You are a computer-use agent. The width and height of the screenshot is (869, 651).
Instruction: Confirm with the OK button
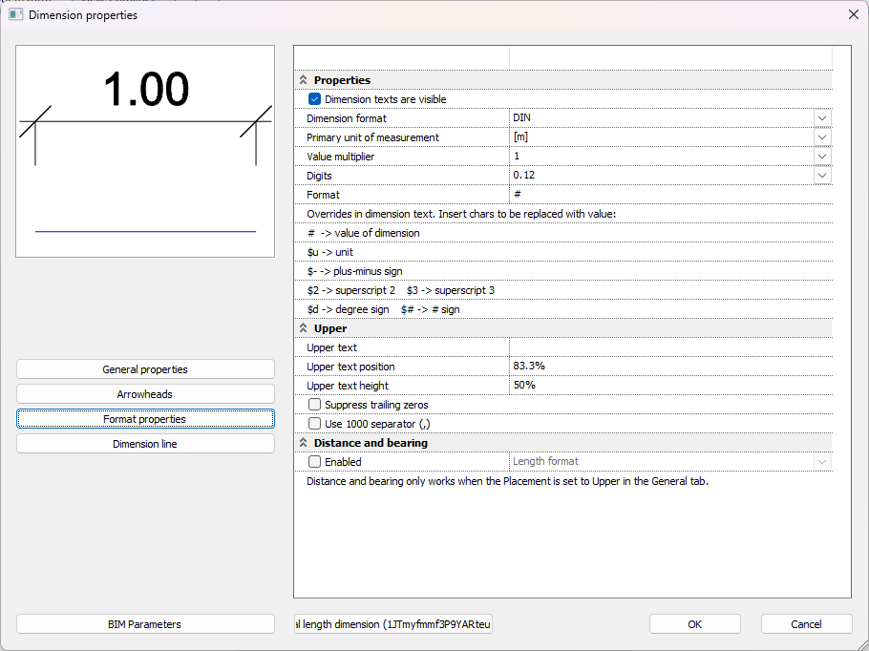[x=694, y=624]
